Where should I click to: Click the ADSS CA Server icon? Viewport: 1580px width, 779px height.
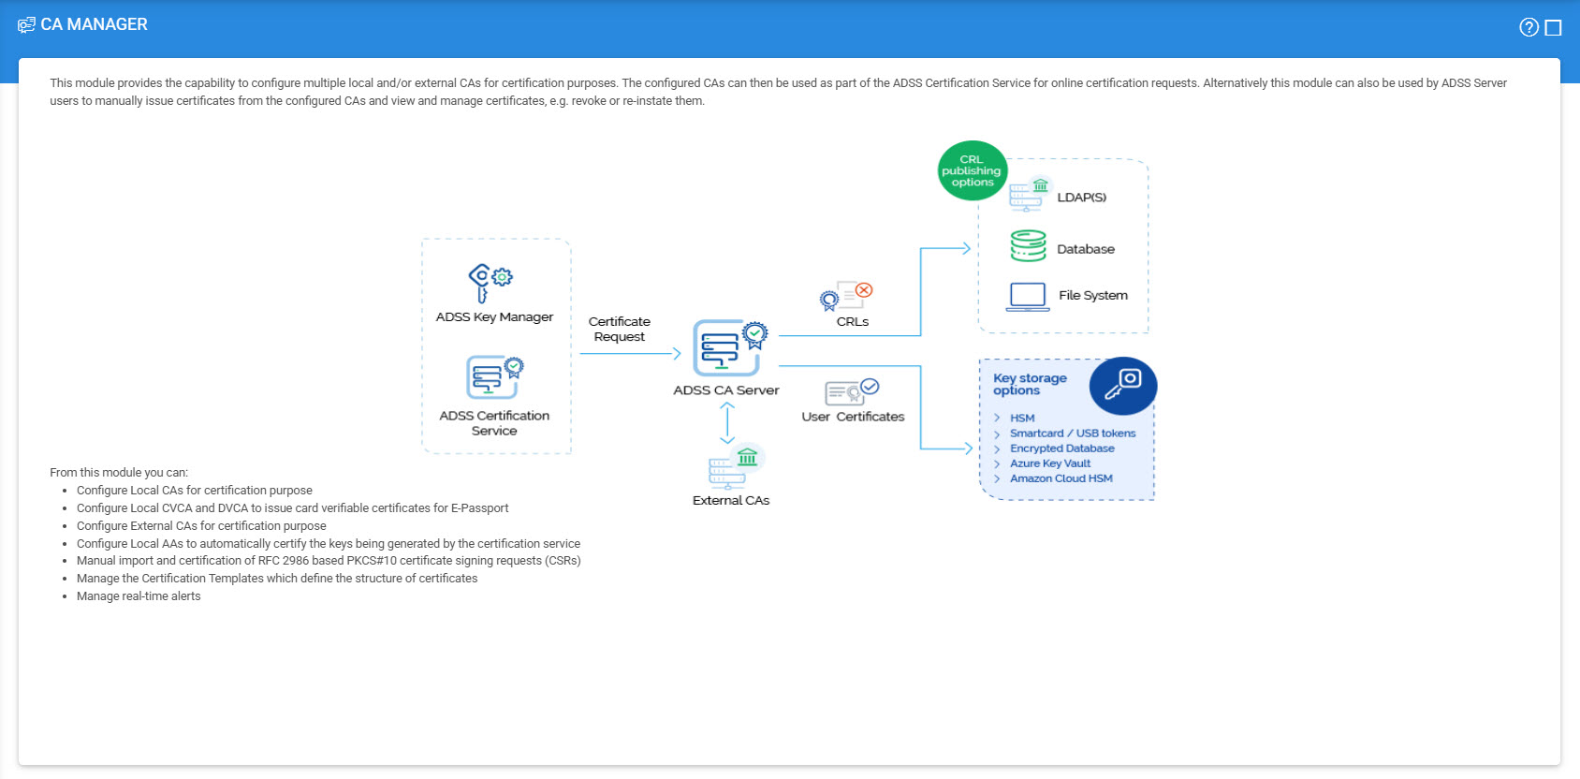click(729, 347)
